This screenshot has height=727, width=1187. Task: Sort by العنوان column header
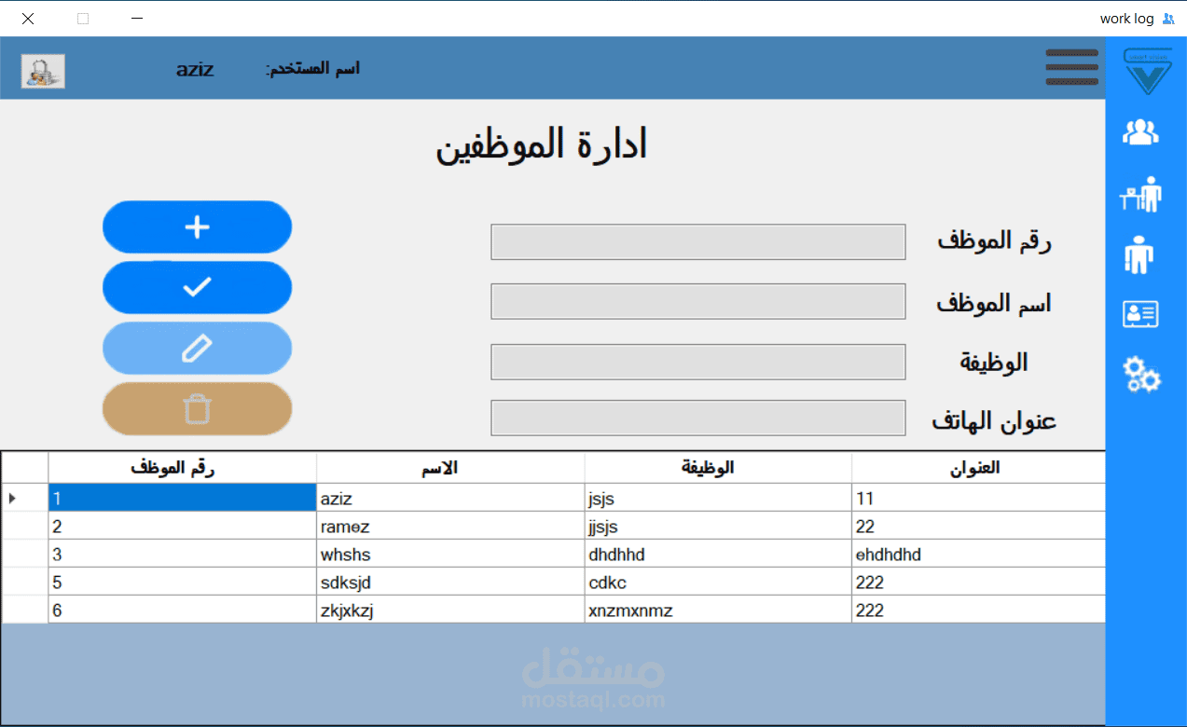[x=978, y=468]
